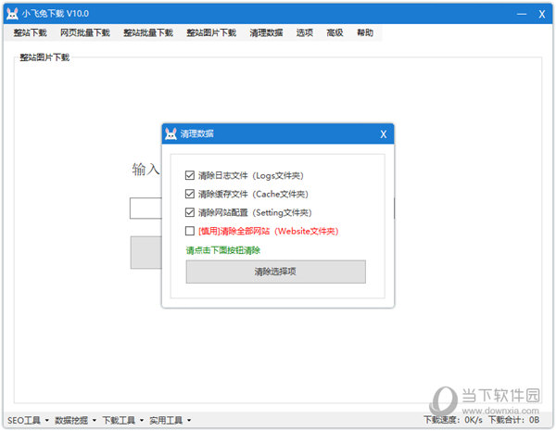Viewport: 556px width, 431px height.
Task: Open the 高级 menu
Action: click(x=335, y=33)
